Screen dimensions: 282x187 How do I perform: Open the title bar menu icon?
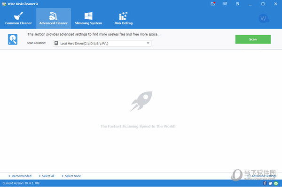coord(237,4)
